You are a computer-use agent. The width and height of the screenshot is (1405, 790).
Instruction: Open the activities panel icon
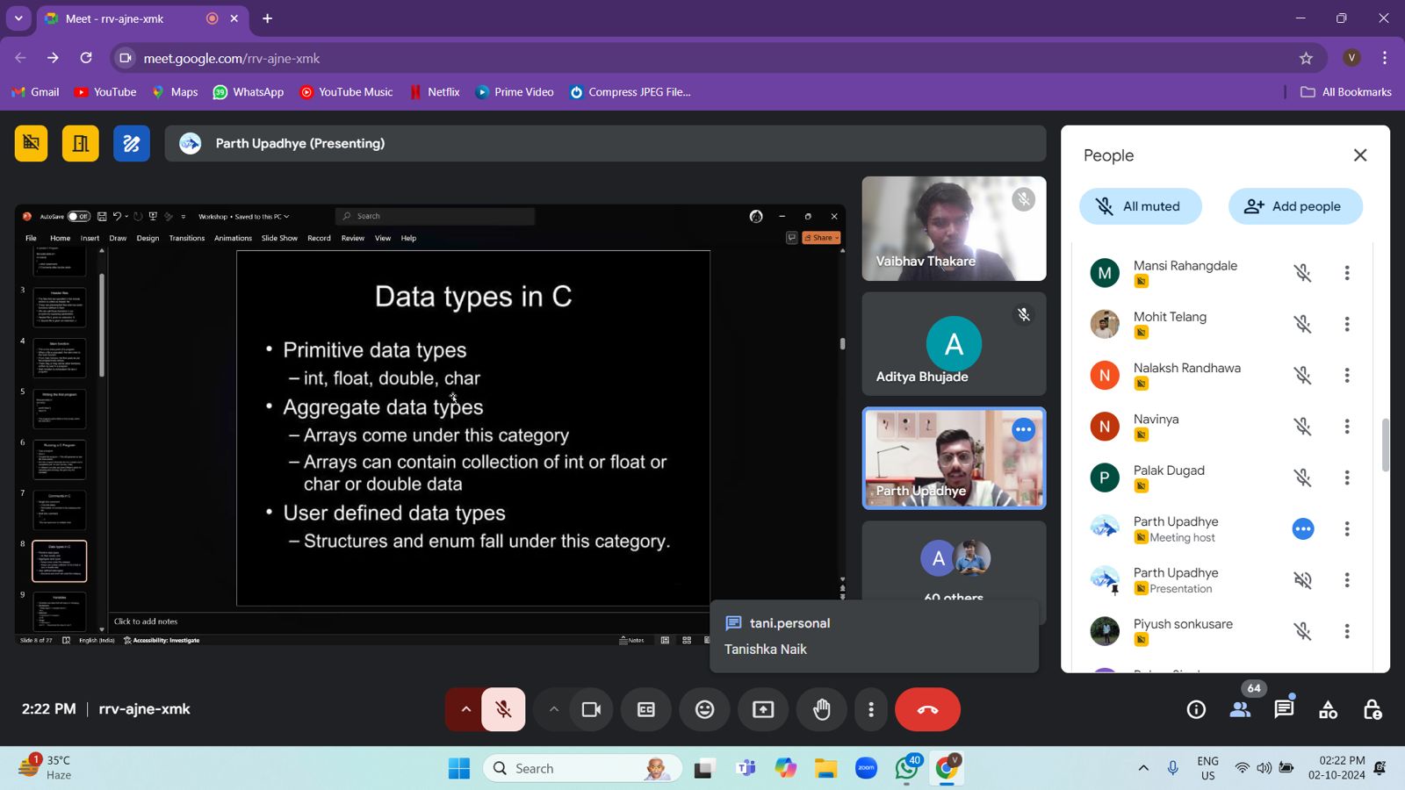pos(1328,709)
